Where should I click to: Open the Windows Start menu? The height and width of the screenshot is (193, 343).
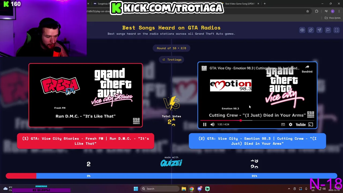click(x=136, y=189)
